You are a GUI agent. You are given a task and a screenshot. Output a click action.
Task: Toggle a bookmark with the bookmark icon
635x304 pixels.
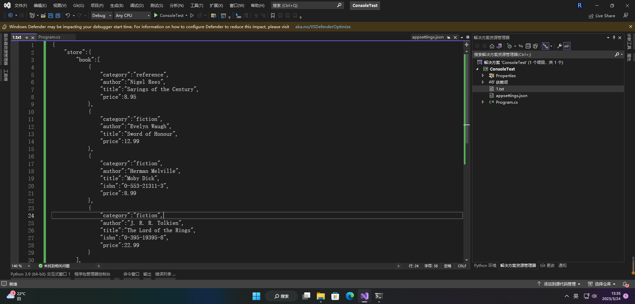pos(273,16)
